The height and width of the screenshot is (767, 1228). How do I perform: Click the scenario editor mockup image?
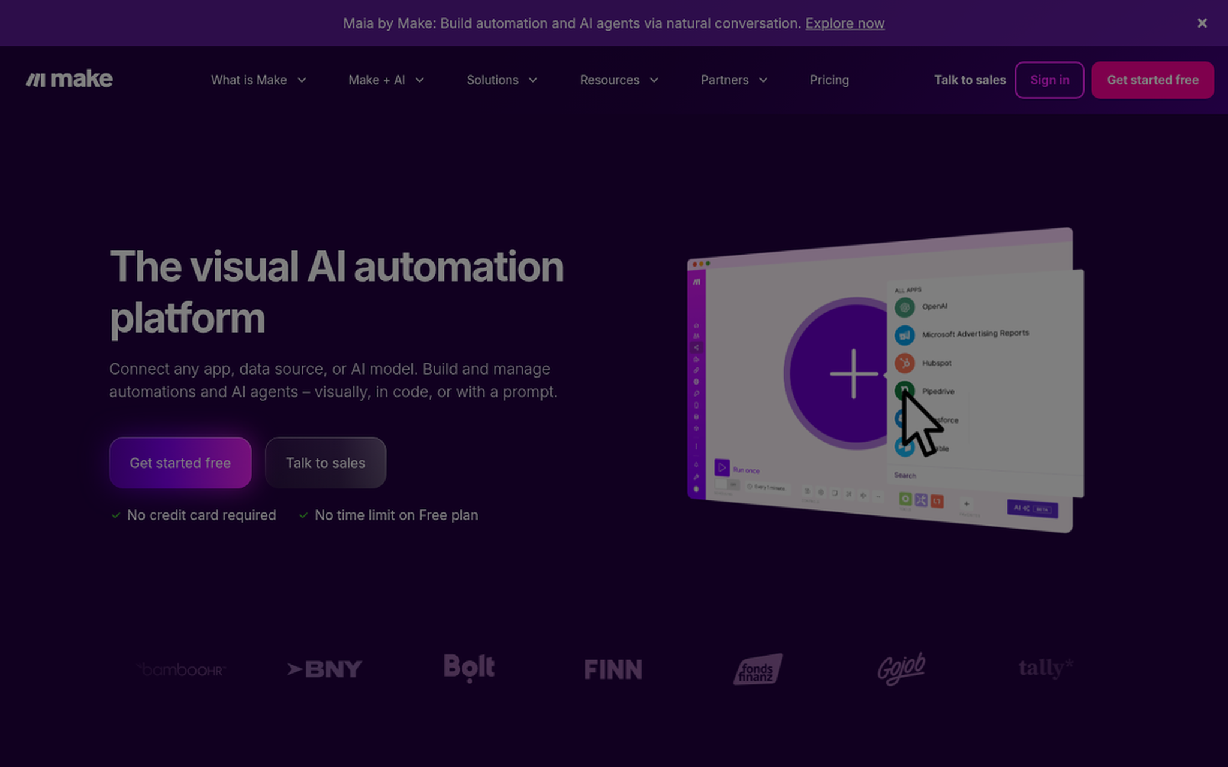click(885, 380)
